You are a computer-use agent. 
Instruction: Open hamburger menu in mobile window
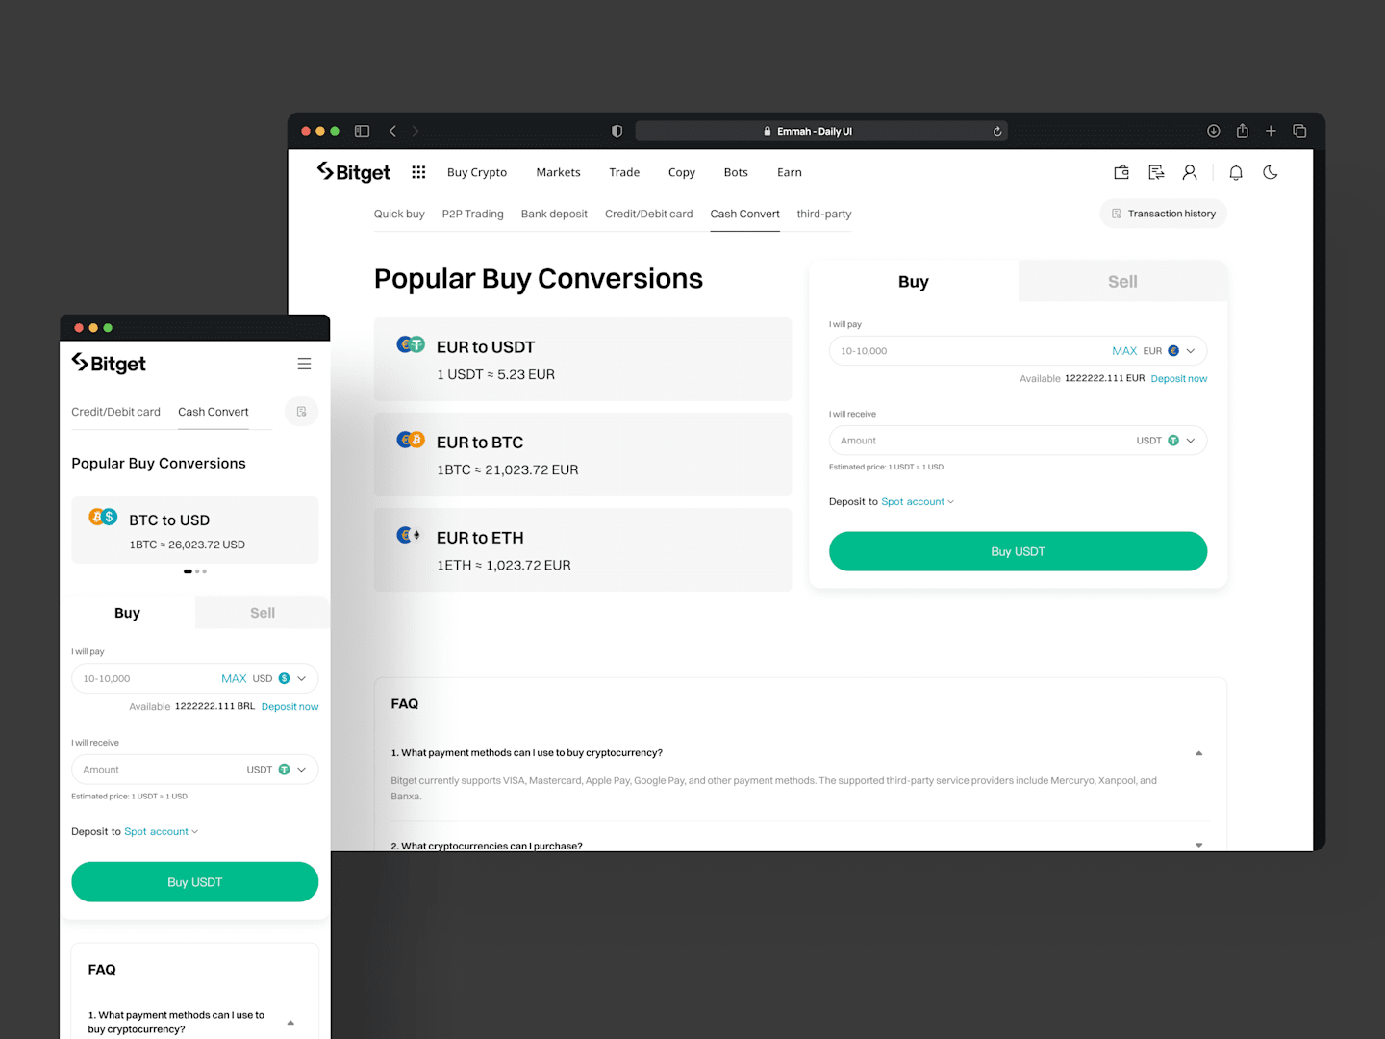click(304, 364)
